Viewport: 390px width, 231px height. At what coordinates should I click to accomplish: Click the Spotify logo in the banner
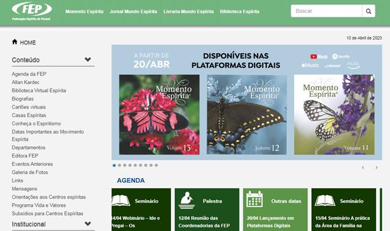coord(341,57)
